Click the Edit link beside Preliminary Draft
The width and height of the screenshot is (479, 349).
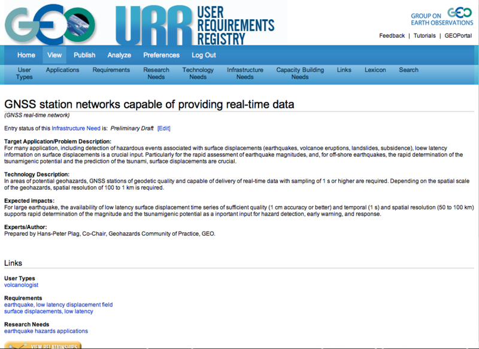pyautogui.click(x=164, y=128)
